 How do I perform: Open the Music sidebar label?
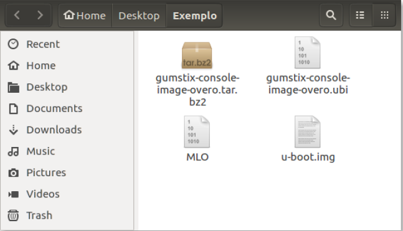40,151
